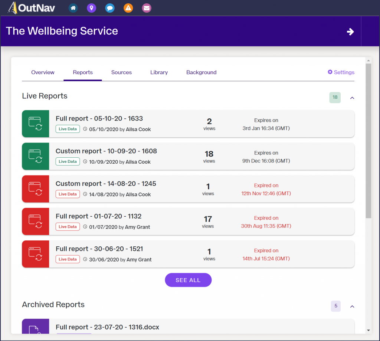The image size is (380, 341).
Task: Click the scrollbar down arrow
Action: click(x=368, y=330)
